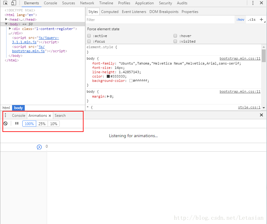The height and width of the screenshot is (224, 267).
Task: Switch to the Sources tab
Action: click(x=68, y=3)
